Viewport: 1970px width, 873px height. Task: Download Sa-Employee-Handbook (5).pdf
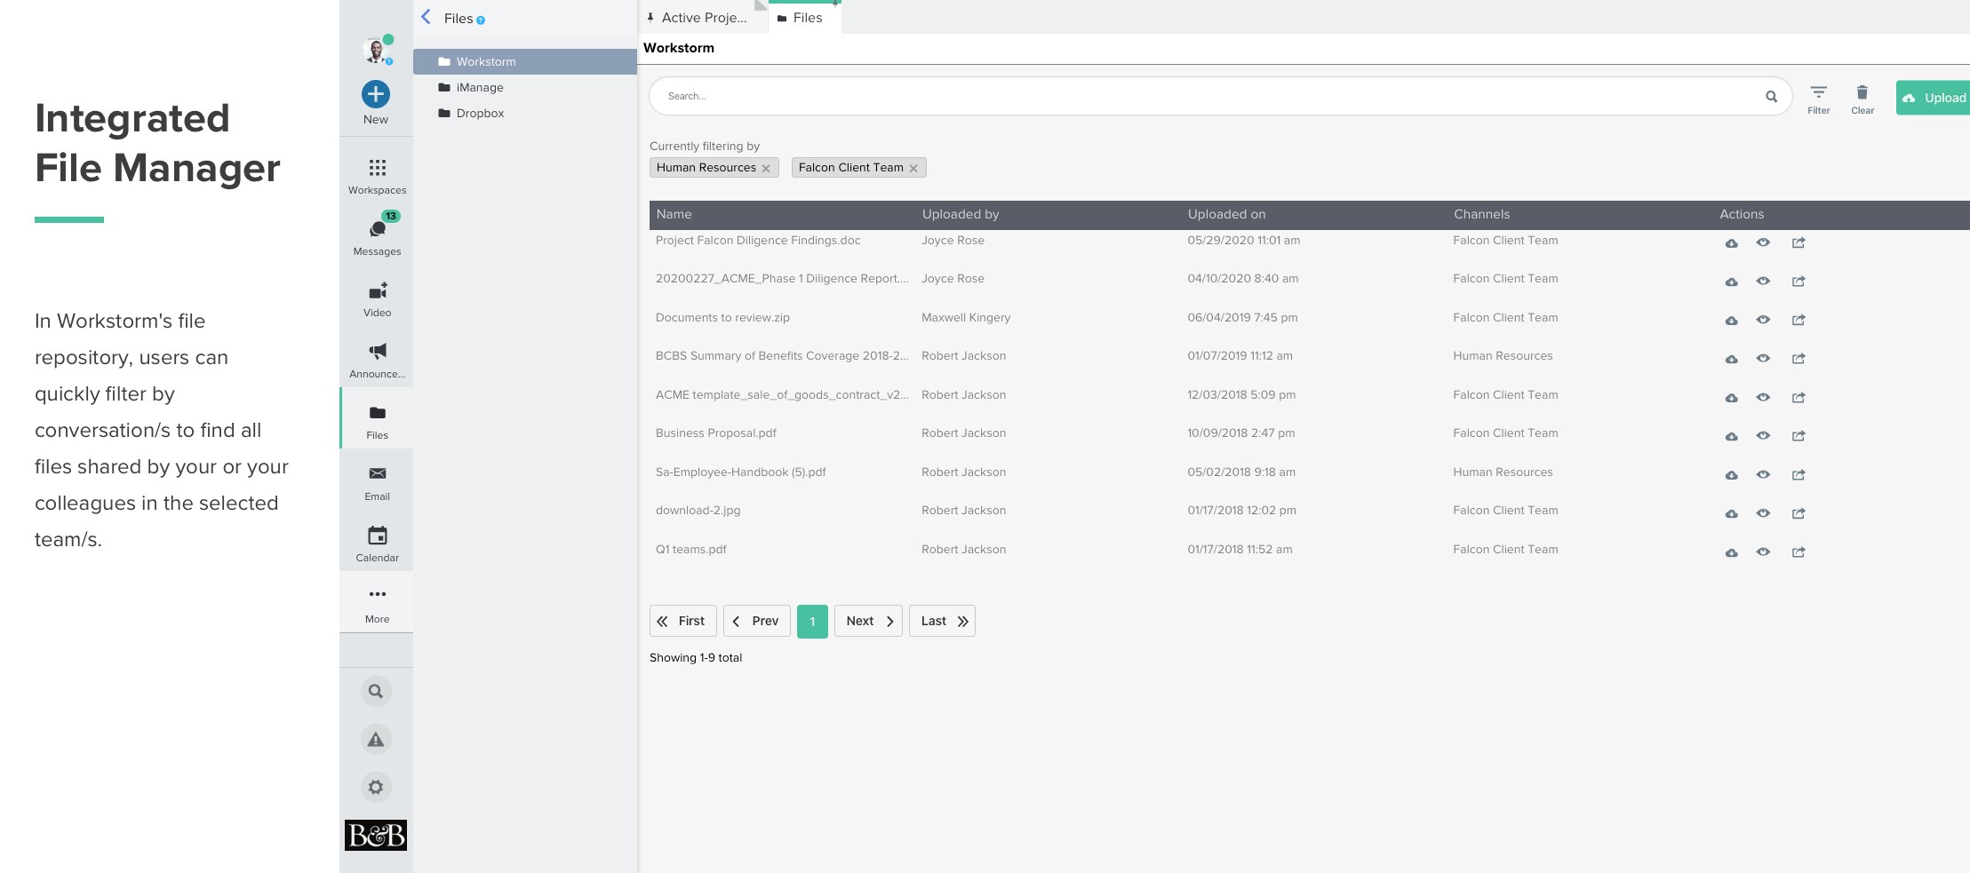click(1731, 474)
